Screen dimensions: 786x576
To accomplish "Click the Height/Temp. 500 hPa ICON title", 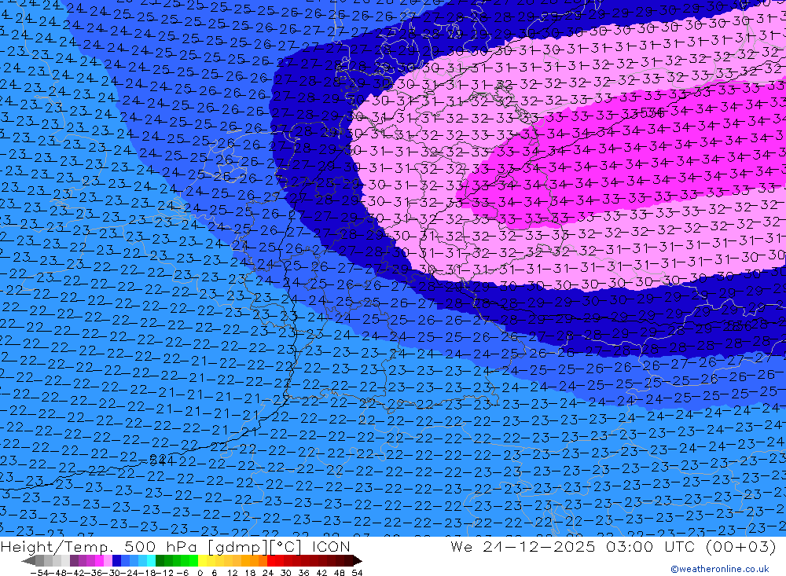I will click(x=175, y=546).
